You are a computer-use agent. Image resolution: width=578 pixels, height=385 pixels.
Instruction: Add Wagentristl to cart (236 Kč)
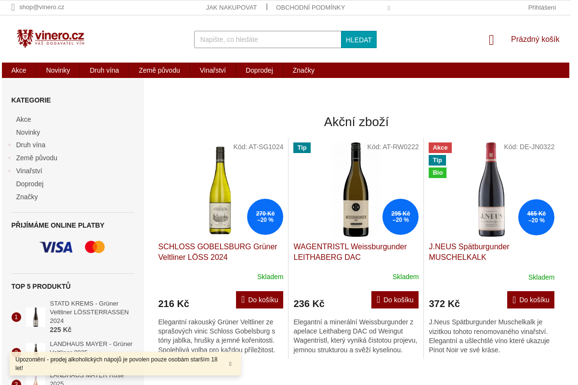tap(395, 300)
